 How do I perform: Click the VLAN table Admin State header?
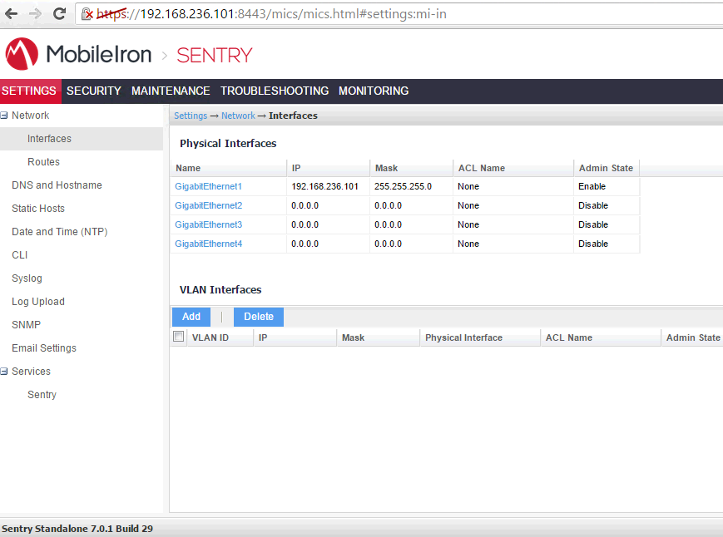click(692, 337)
